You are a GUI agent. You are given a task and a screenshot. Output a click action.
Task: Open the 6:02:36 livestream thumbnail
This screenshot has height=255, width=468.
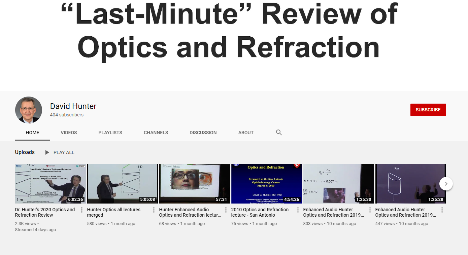click(x=51, y=184)
